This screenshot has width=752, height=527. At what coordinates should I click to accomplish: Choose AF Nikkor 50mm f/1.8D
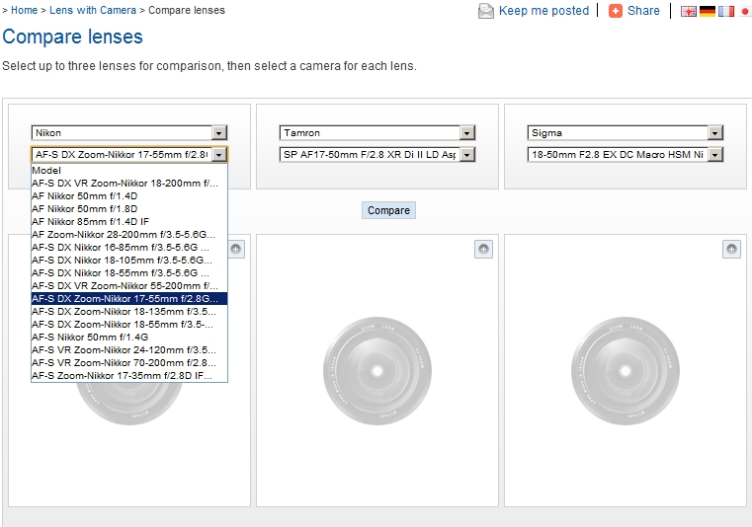coord(129,209)
